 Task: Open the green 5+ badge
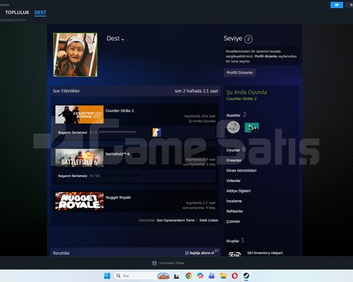tap(251, 128)
